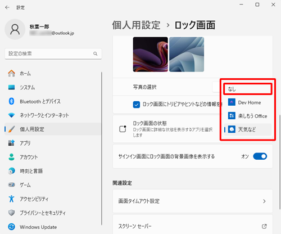Select the Bluetooth icon in sidebar
The height and width of the screenshot is (234, 281).
tap(11, 101)
